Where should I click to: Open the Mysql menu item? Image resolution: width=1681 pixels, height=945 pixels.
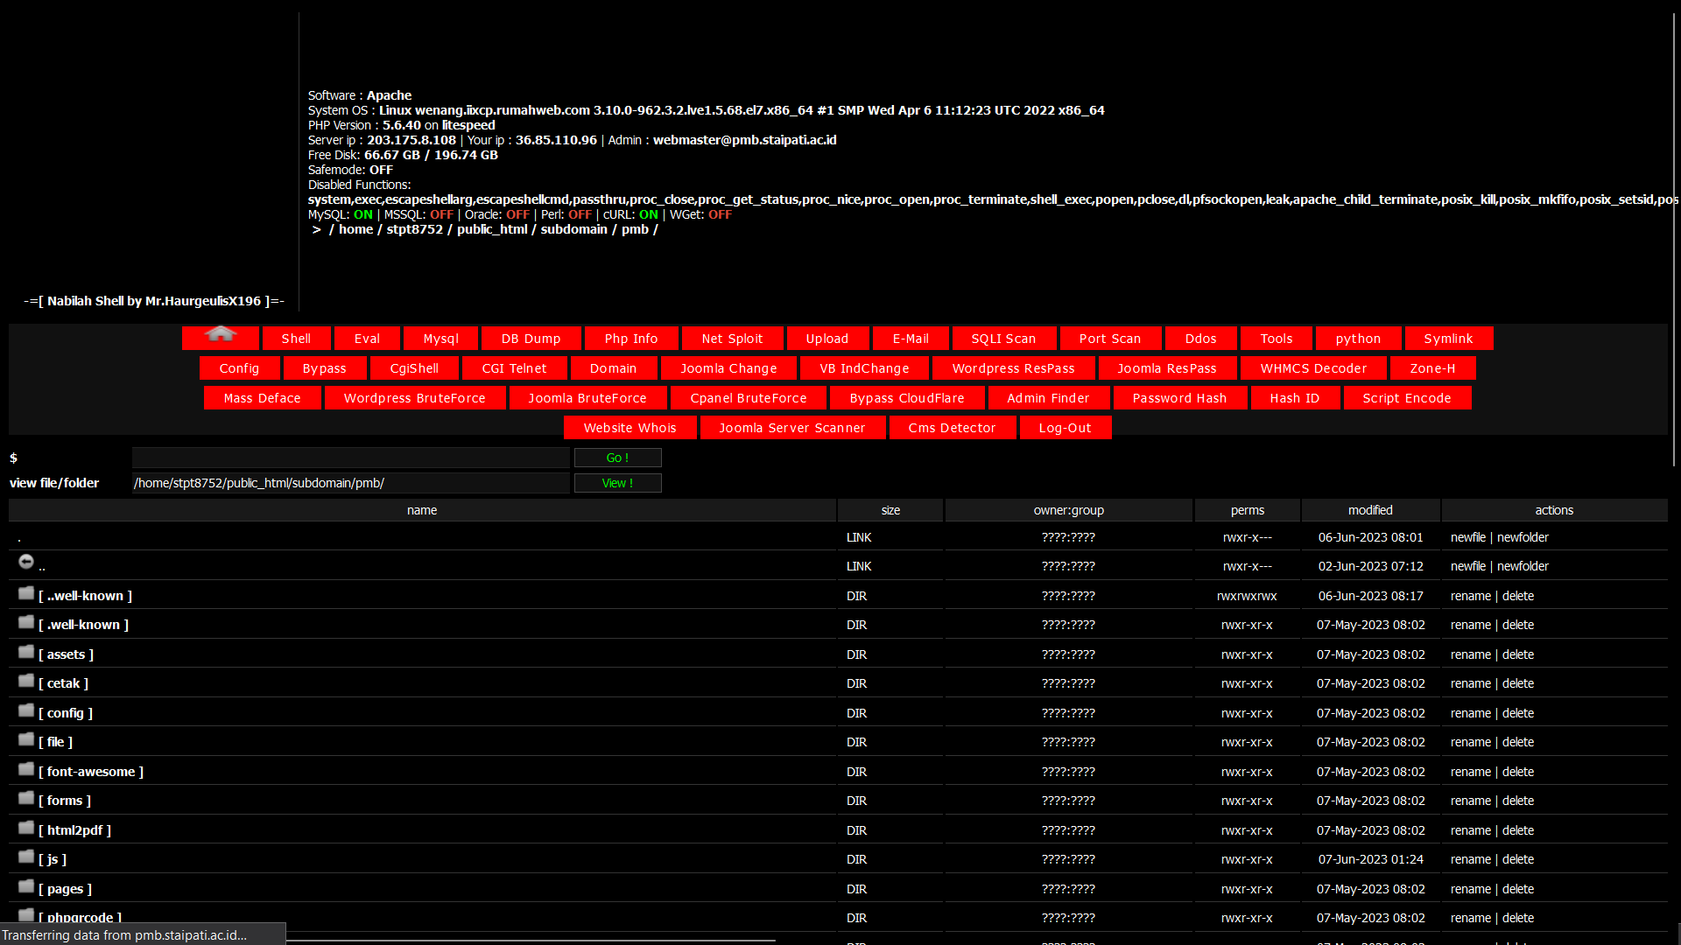441,339
